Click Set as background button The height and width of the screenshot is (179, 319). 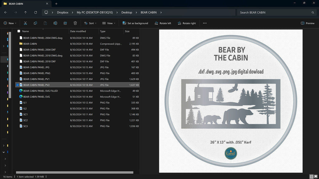(x=135, y=23)
